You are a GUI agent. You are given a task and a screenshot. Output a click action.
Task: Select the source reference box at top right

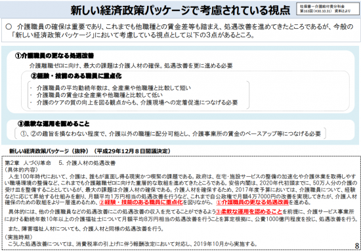click(x=328, y=9)
